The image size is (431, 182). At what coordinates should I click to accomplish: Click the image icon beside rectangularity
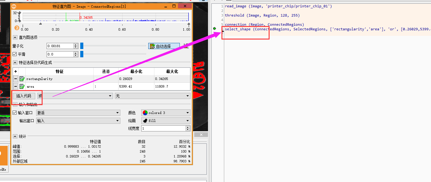tap(21, 79)
